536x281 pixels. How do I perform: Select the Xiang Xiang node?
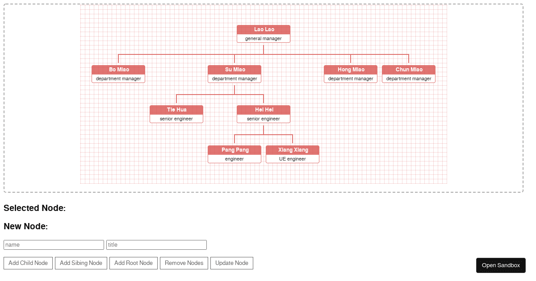pyautogui.click(x=293, y=154)
